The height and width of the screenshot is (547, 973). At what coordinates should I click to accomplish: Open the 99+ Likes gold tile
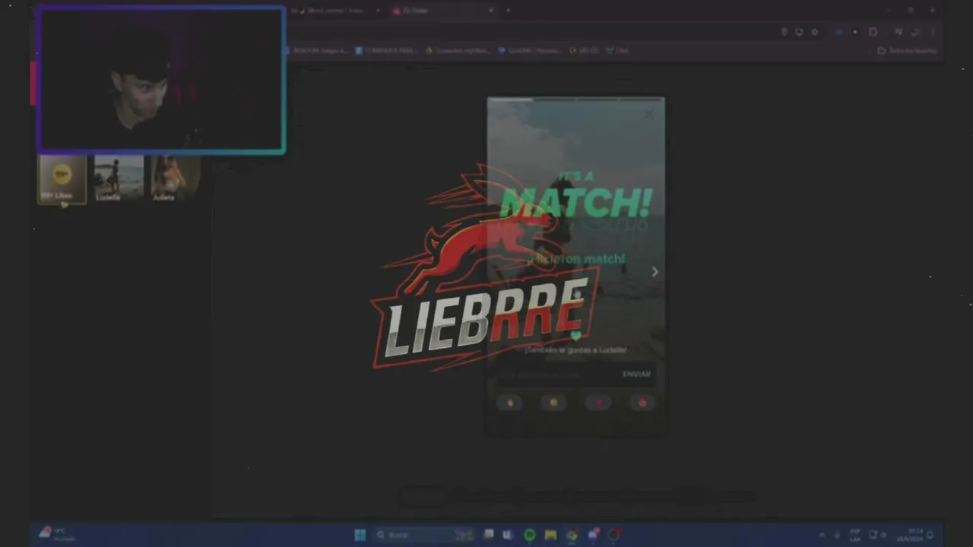tap(62, 179)
